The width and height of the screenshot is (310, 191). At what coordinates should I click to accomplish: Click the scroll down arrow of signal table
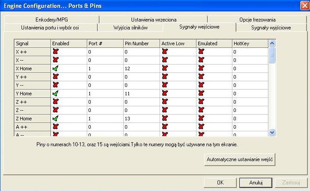tap(272, 132)
